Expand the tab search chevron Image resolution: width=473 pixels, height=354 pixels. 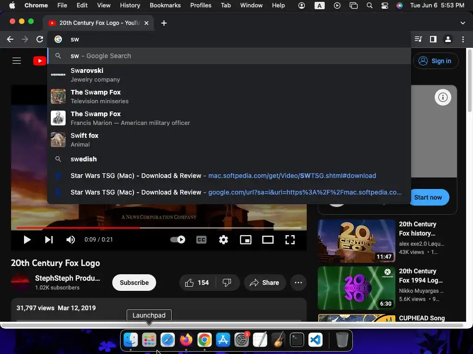pyautogui.click(x=463, y=23)
